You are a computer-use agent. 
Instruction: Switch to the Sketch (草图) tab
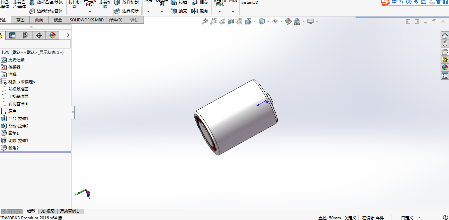click(20, 20)
